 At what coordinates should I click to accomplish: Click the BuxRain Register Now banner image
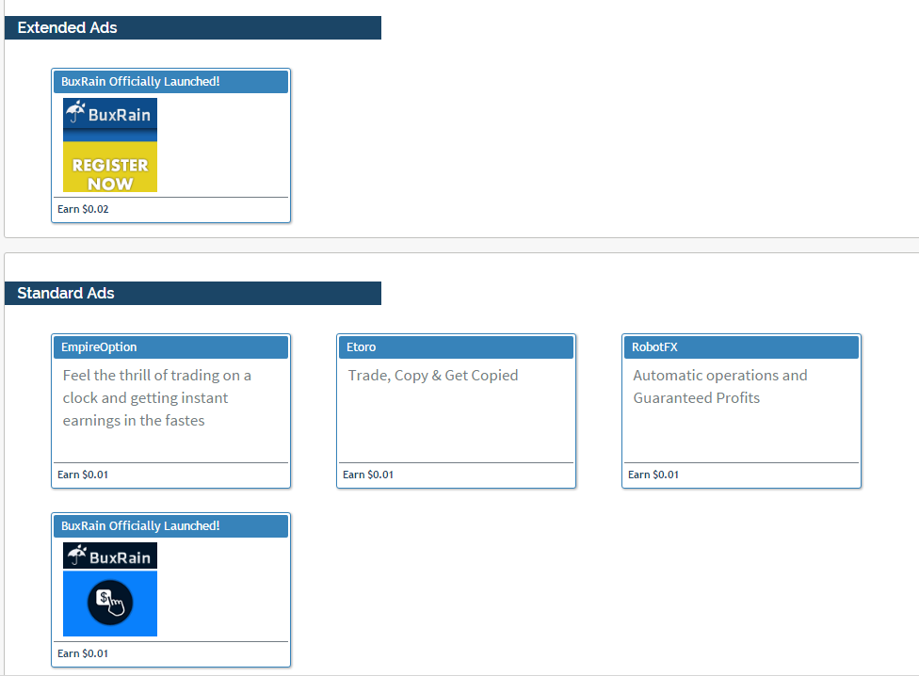tap(110, 145)
